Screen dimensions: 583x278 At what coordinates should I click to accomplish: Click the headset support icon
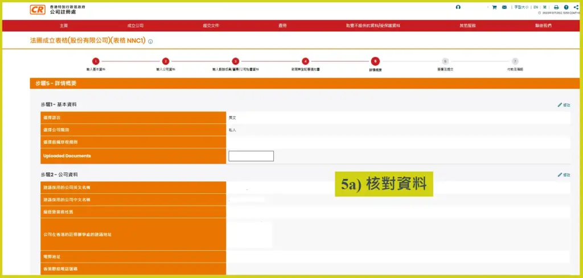[458, 7]
